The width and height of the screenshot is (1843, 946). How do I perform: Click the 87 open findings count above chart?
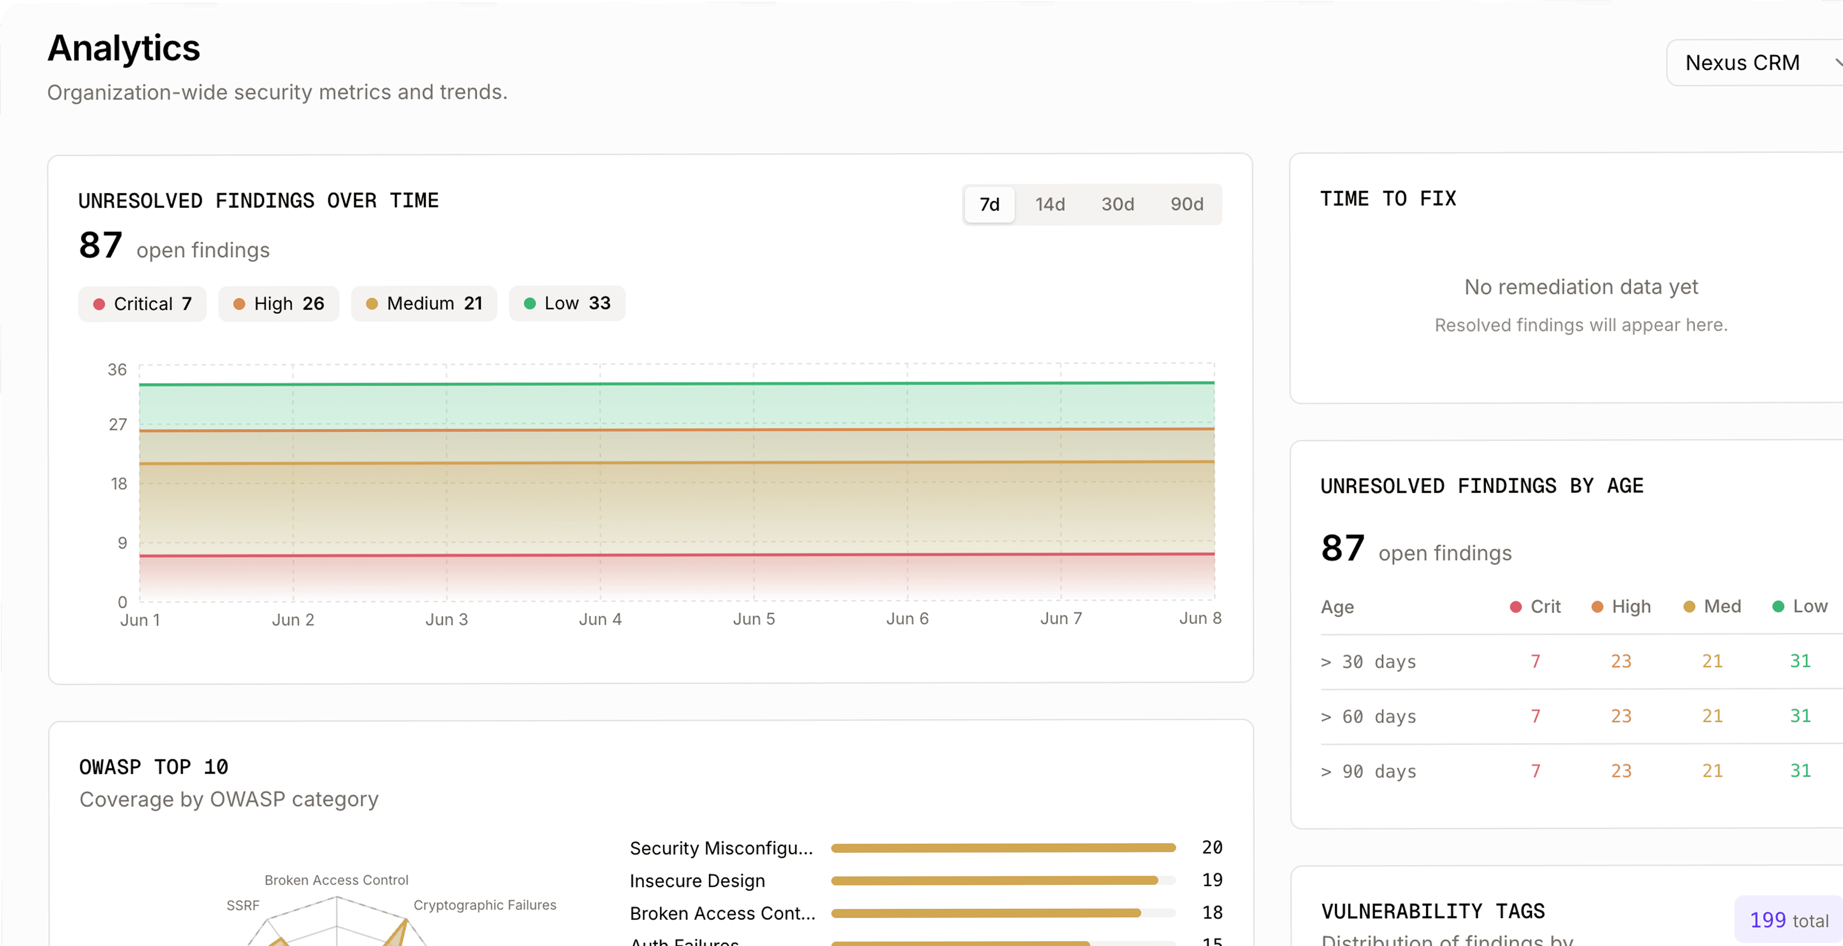tap(100, 245)
